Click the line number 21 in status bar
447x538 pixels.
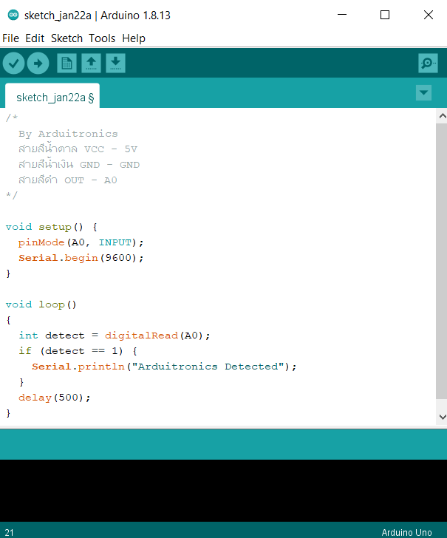(x=10, y=533)
